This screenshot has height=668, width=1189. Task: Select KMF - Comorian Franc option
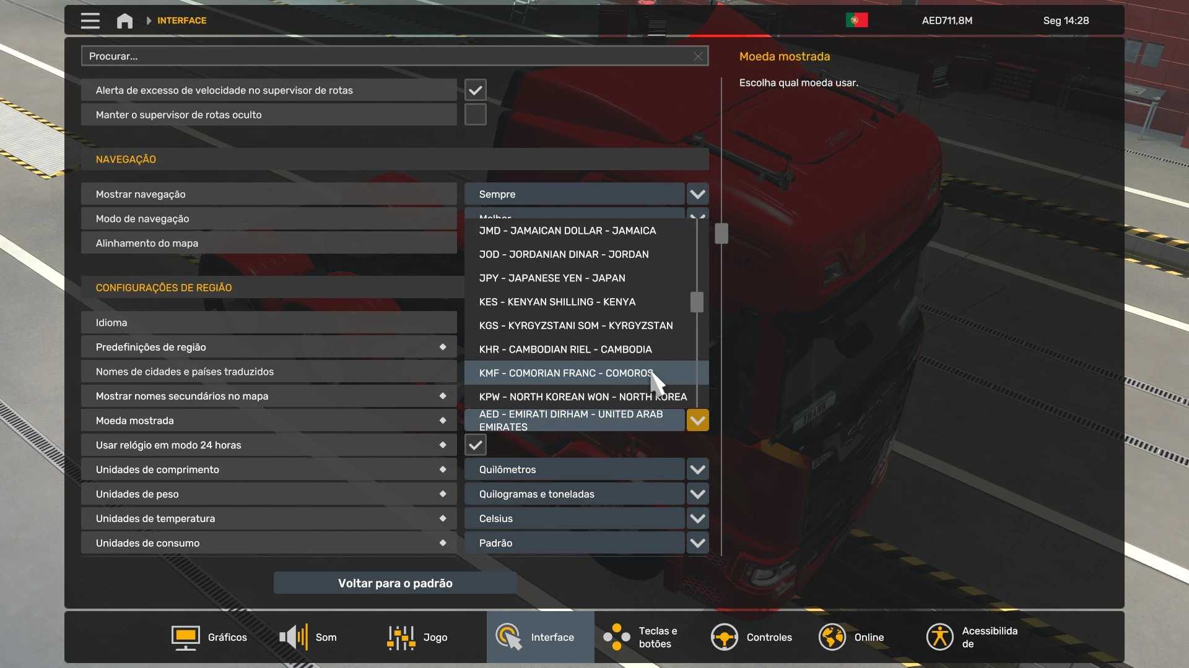(x=565, y=373)
